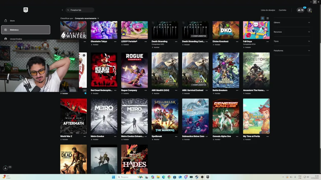Open Subnautica Below Zero cover

195,116
